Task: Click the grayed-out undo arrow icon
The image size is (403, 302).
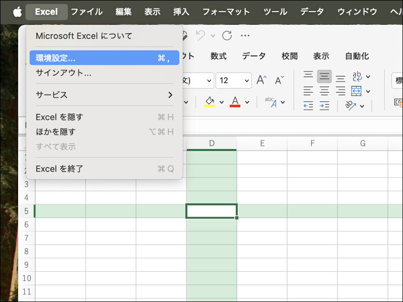Action: [200, 35]
